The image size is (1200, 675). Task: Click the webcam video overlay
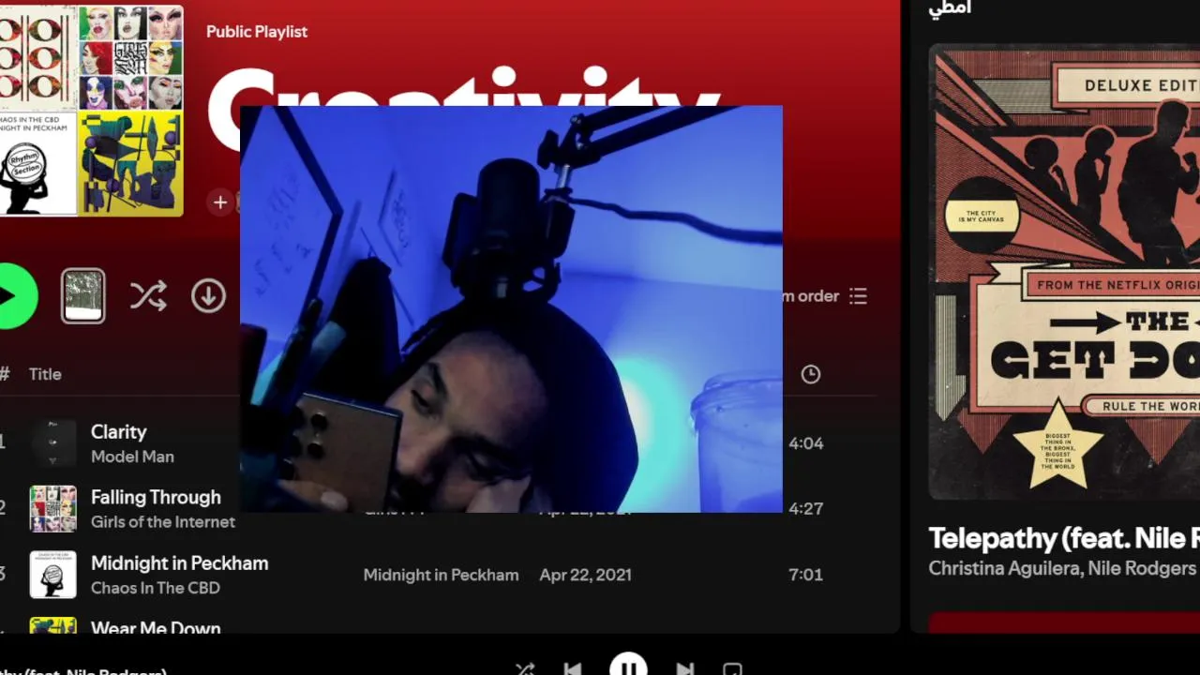click(511, 309)
